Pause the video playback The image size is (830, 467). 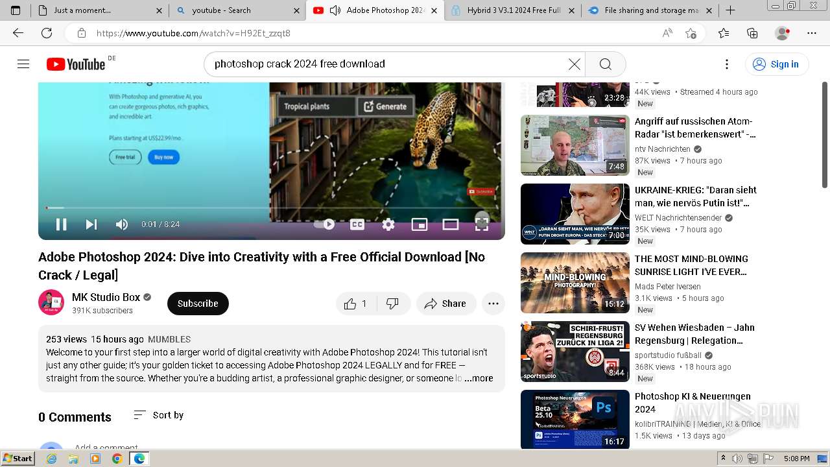coord(61,224)
